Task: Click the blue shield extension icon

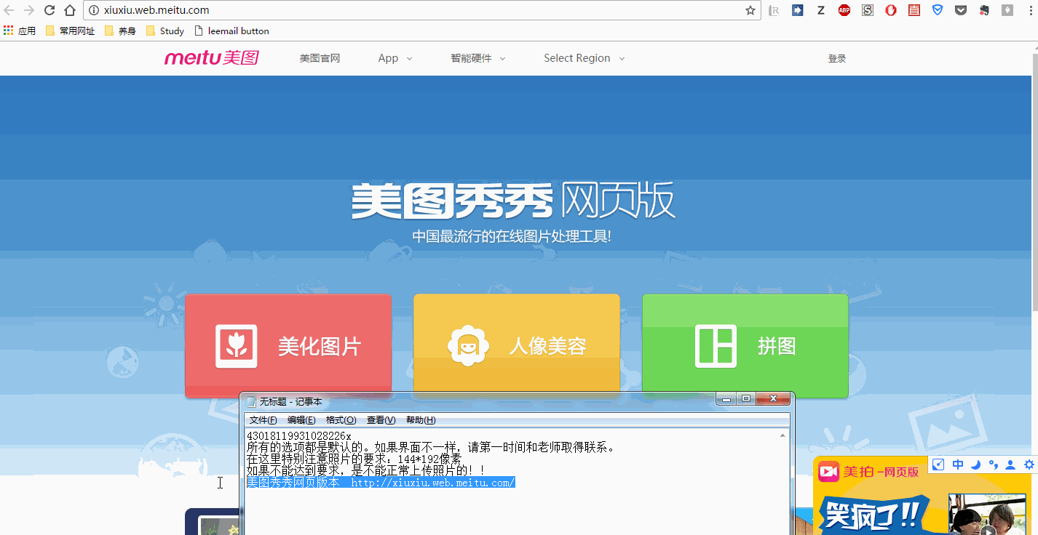Action: [938, 10]
